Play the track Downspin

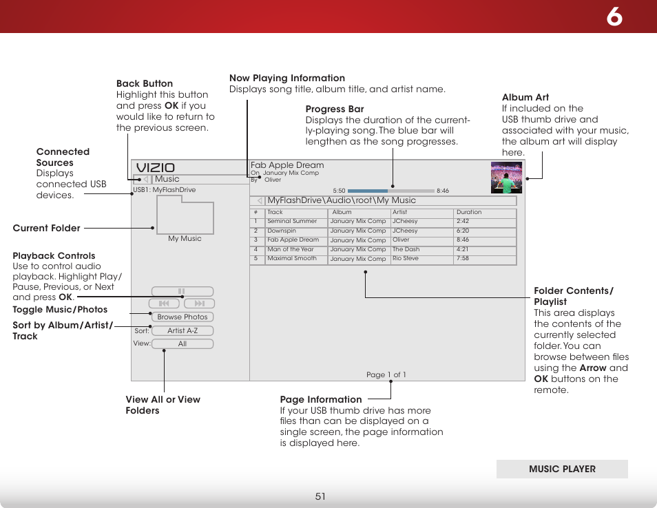pos(282,231)
